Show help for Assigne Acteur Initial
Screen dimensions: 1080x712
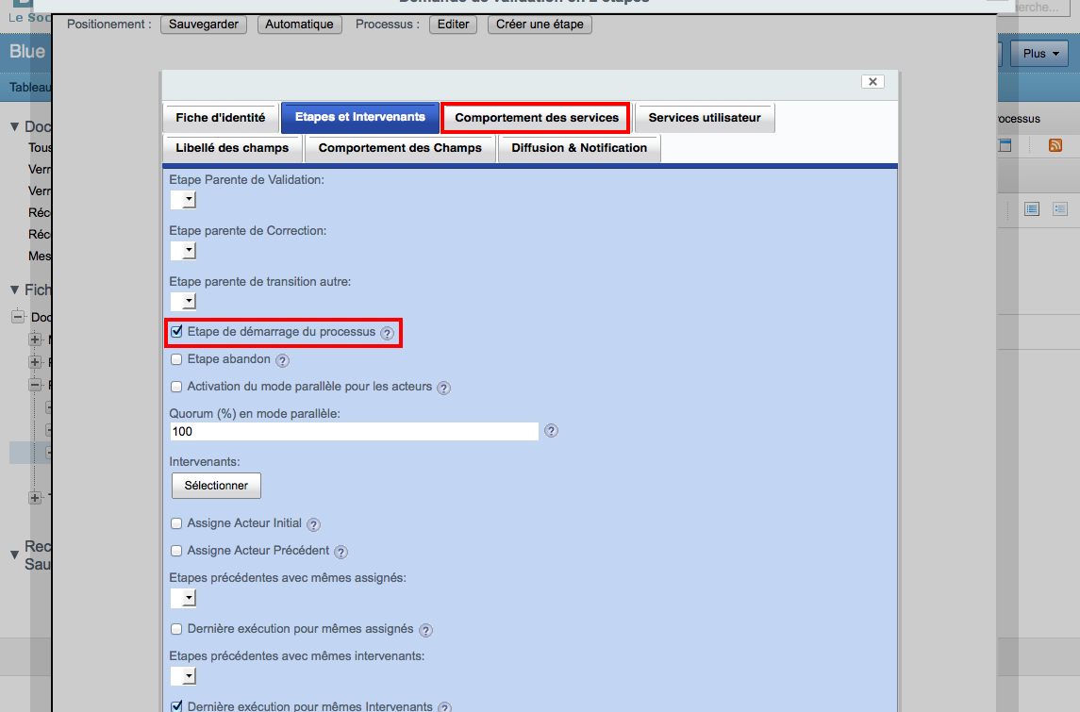[313, 524]
